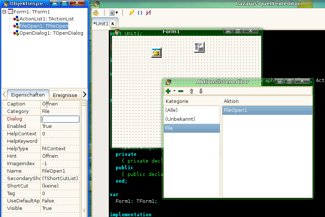Select the (Alle) category
The image size is (325, 217).
point(172,110)
